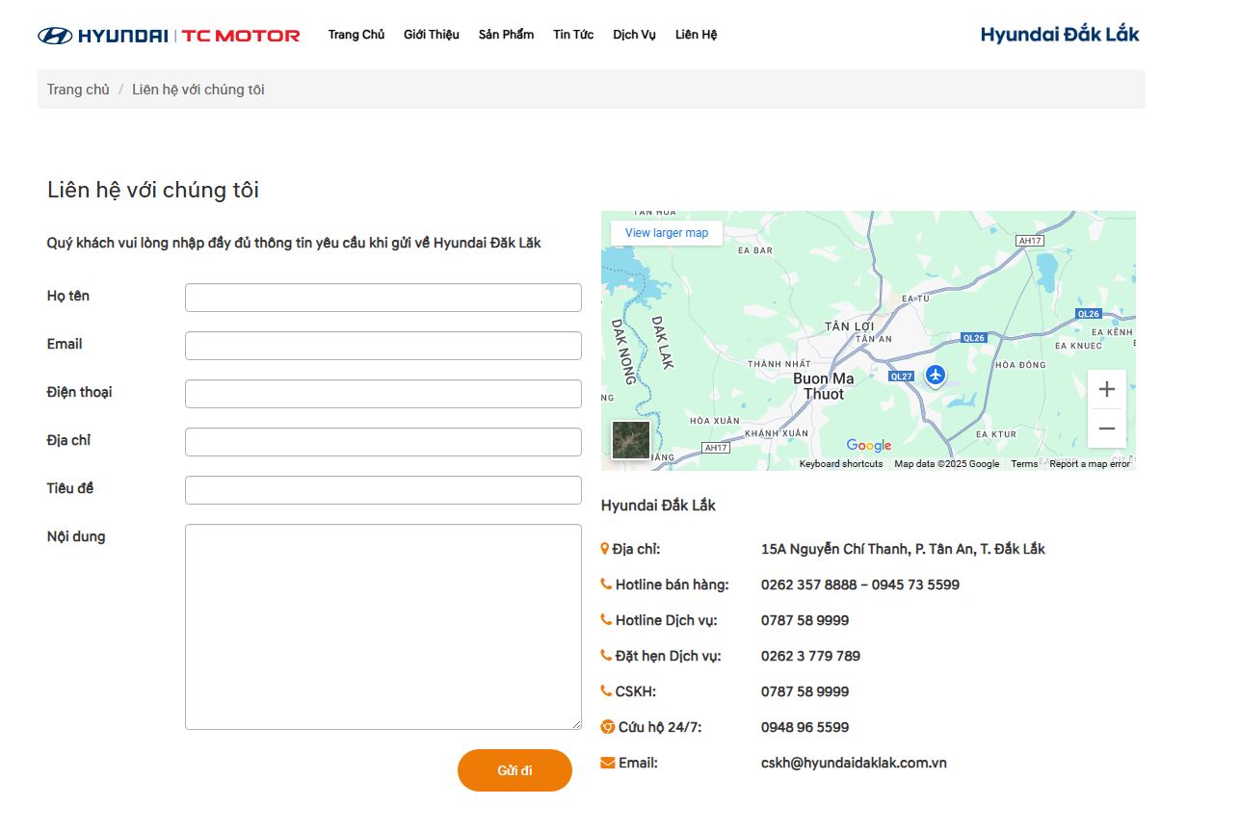
Task: Zoom in on the map
Action: click(x=1106, y=390)
